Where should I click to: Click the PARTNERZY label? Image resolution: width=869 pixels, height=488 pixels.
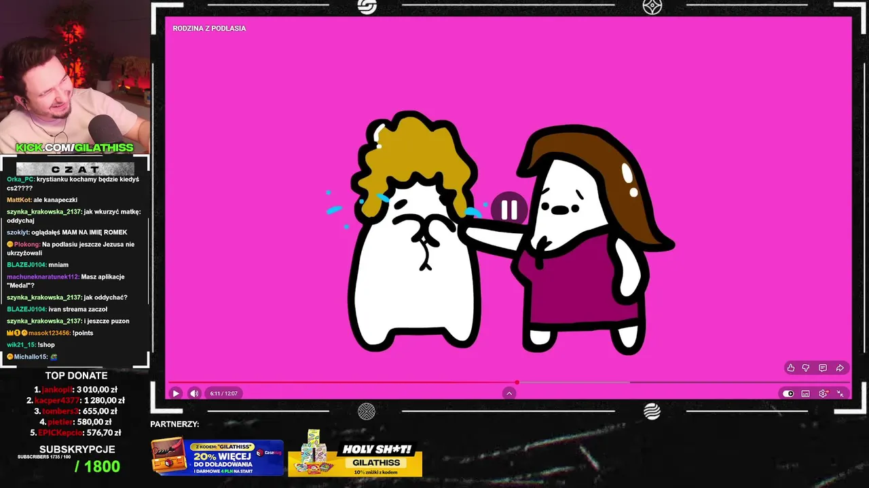point(174,424)
